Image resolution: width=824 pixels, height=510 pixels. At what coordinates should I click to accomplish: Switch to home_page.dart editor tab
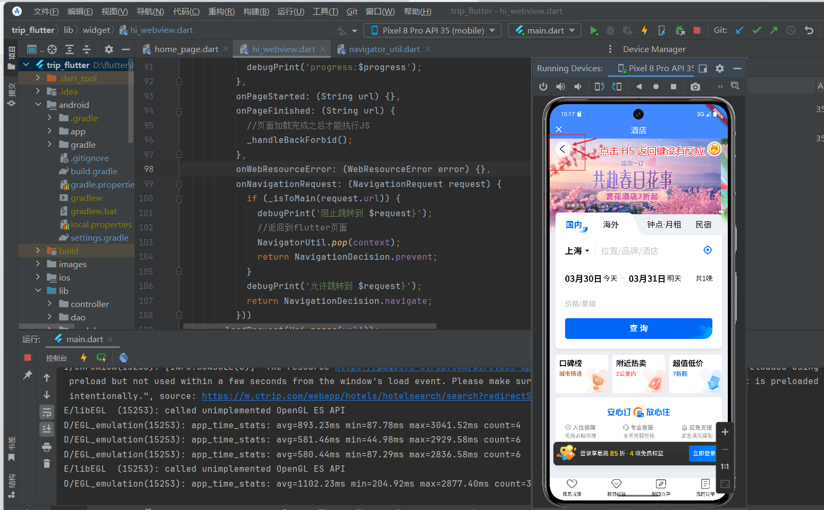[186, 49]
